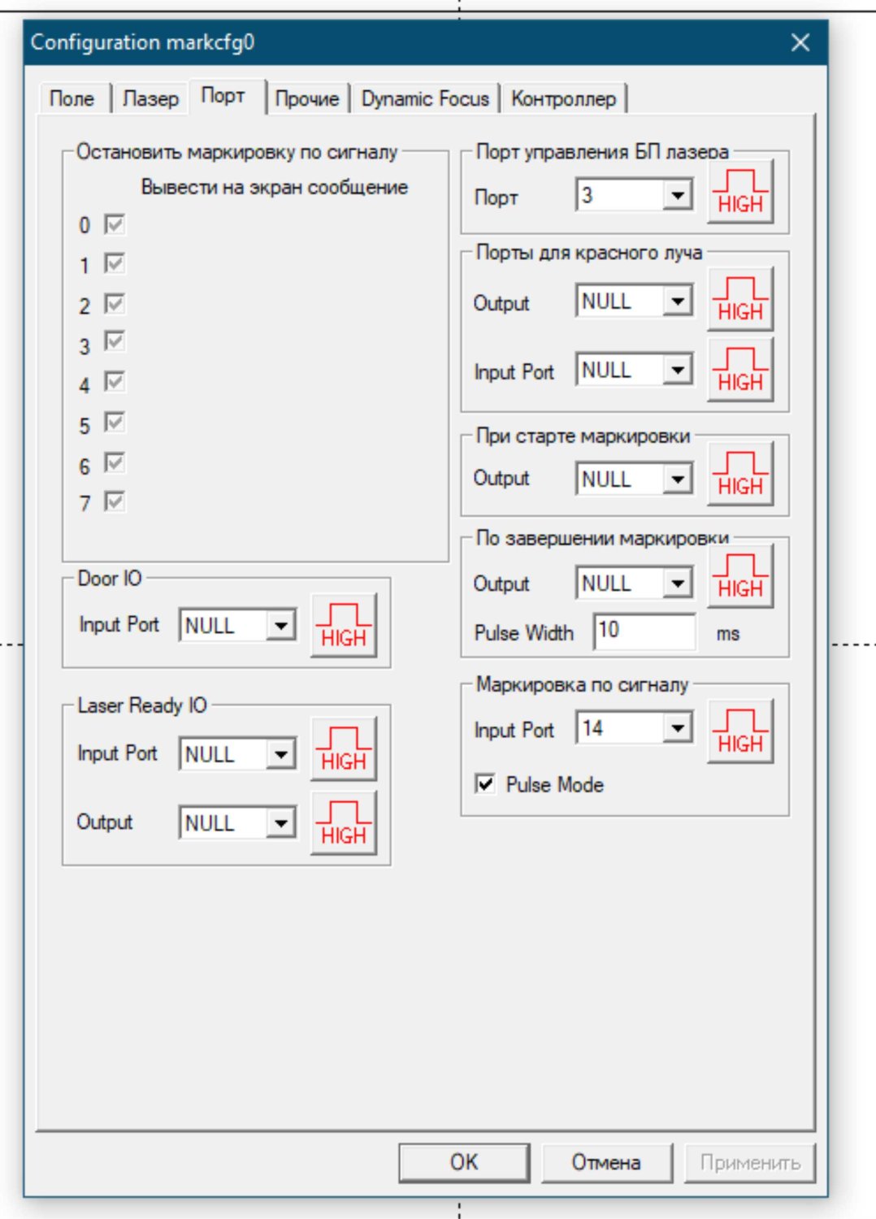Toggle HIGH icon under При старте маркировки

739,475
